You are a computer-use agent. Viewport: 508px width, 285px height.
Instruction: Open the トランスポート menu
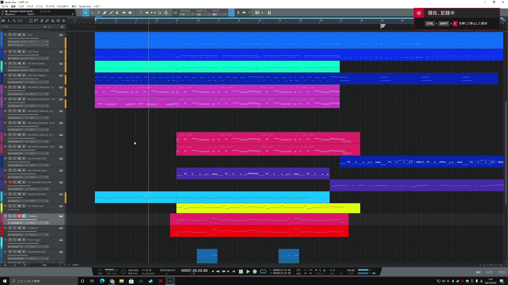[63, 7]
